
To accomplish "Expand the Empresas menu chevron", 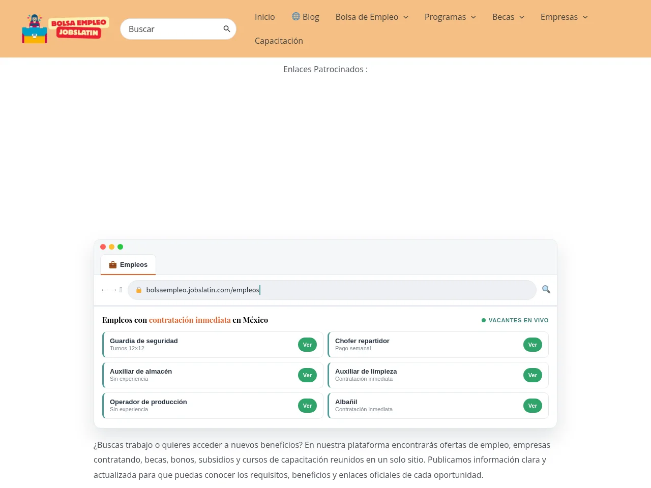I will 585,17.
